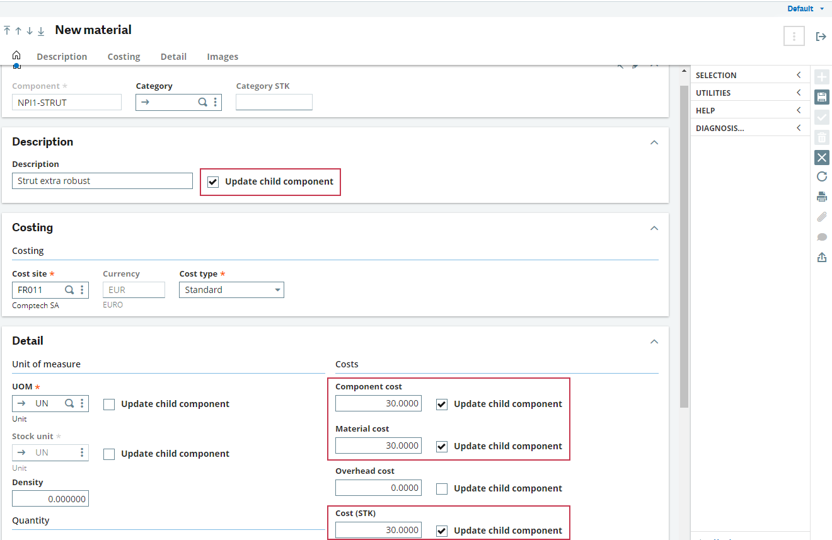Image resolution: width=832 pixels, height=540 pixels.
Task: Refresh the record with the circular arrow
Action: coord(822,177)
